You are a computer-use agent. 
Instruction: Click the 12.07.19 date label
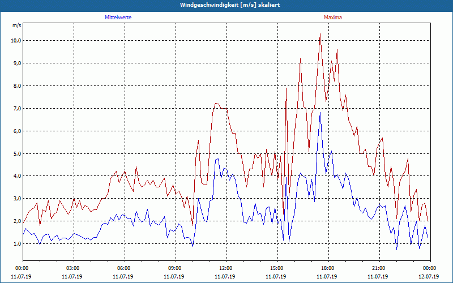pos(429,276)
